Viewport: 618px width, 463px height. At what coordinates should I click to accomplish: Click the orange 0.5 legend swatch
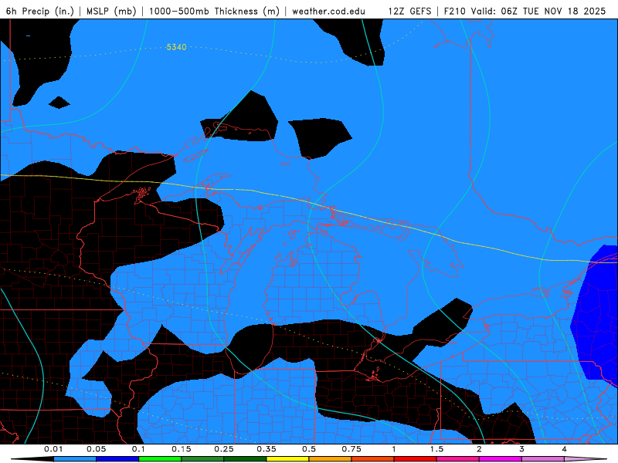331,459
